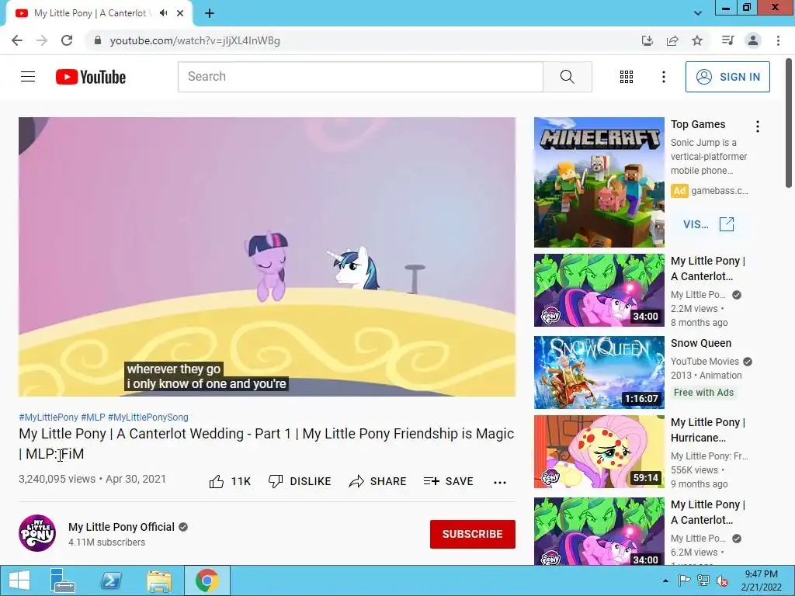Open the media controls toolbar icon

(x=727, y=40)
